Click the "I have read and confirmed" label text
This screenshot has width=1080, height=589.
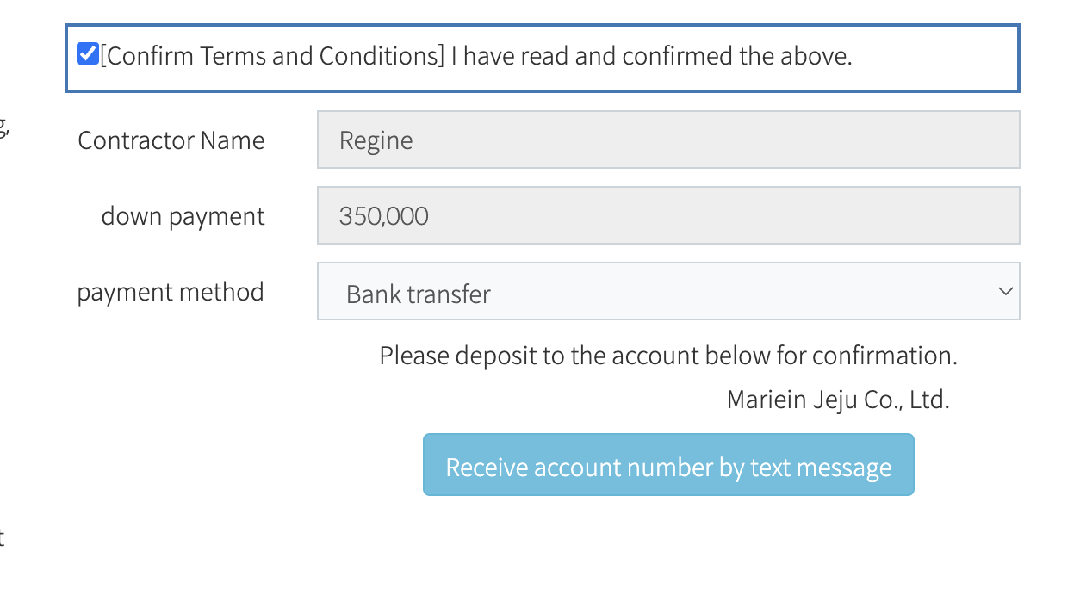click(x=651, y=56)
